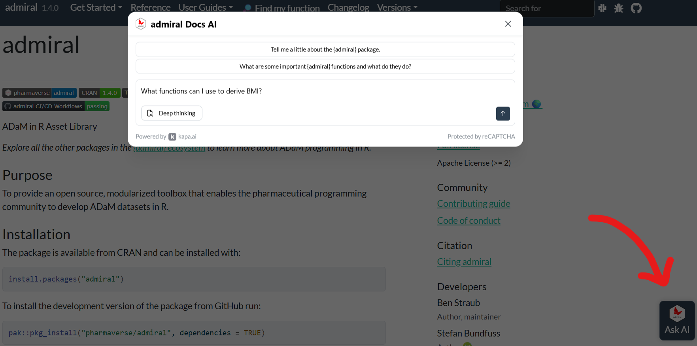Open the Versions dropdown menu
The image size is (697, 346).
pyautogui.click(x=397, y=8)
